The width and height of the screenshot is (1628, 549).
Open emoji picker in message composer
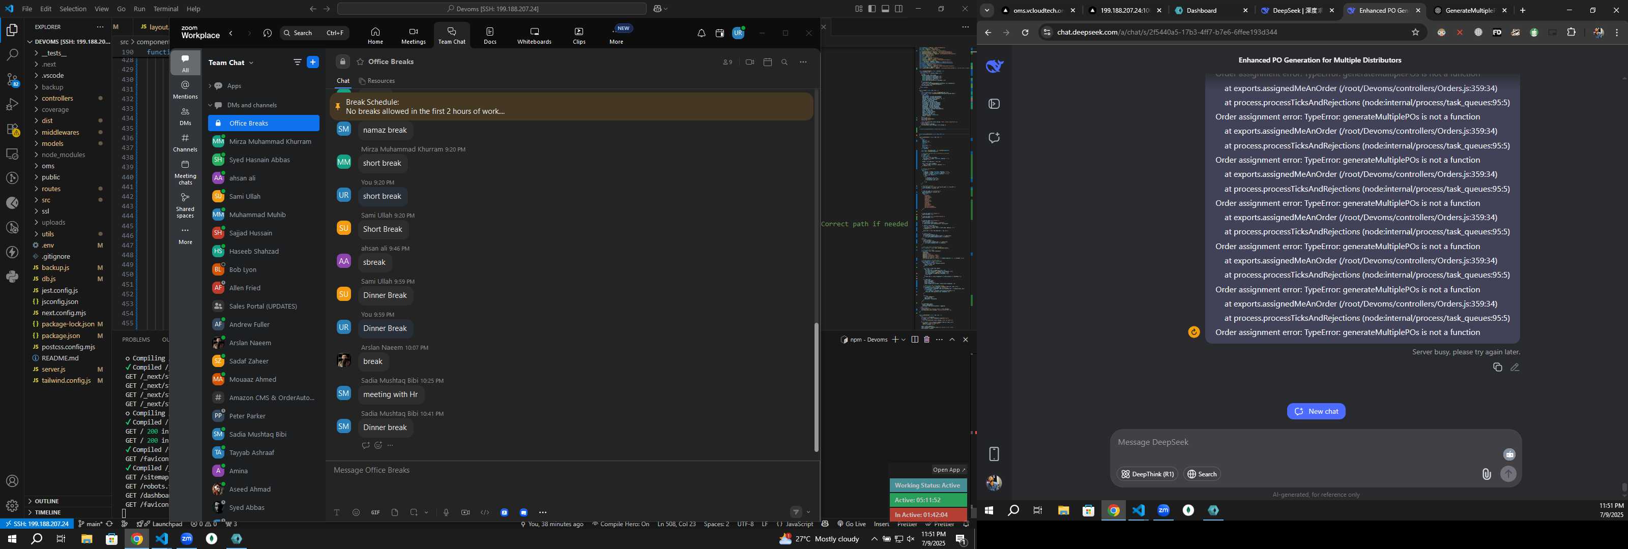[356, 512]
